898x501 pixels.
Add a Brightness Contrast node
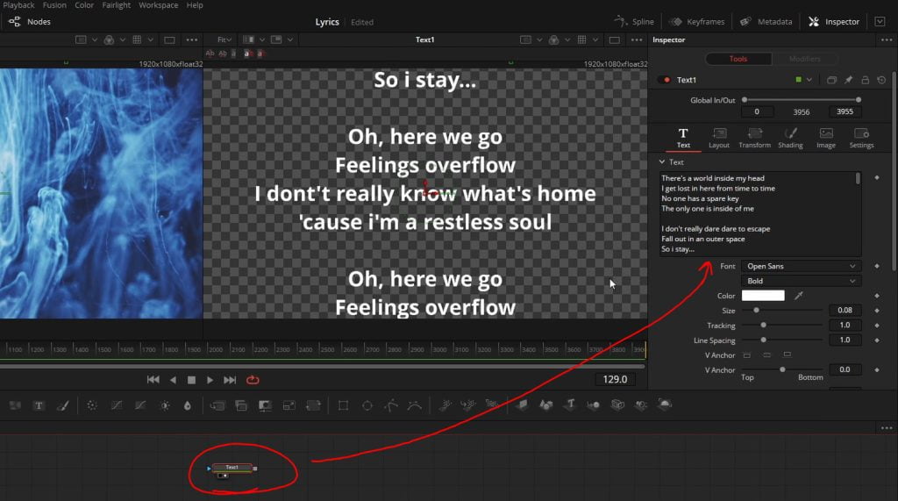(165, 405)
